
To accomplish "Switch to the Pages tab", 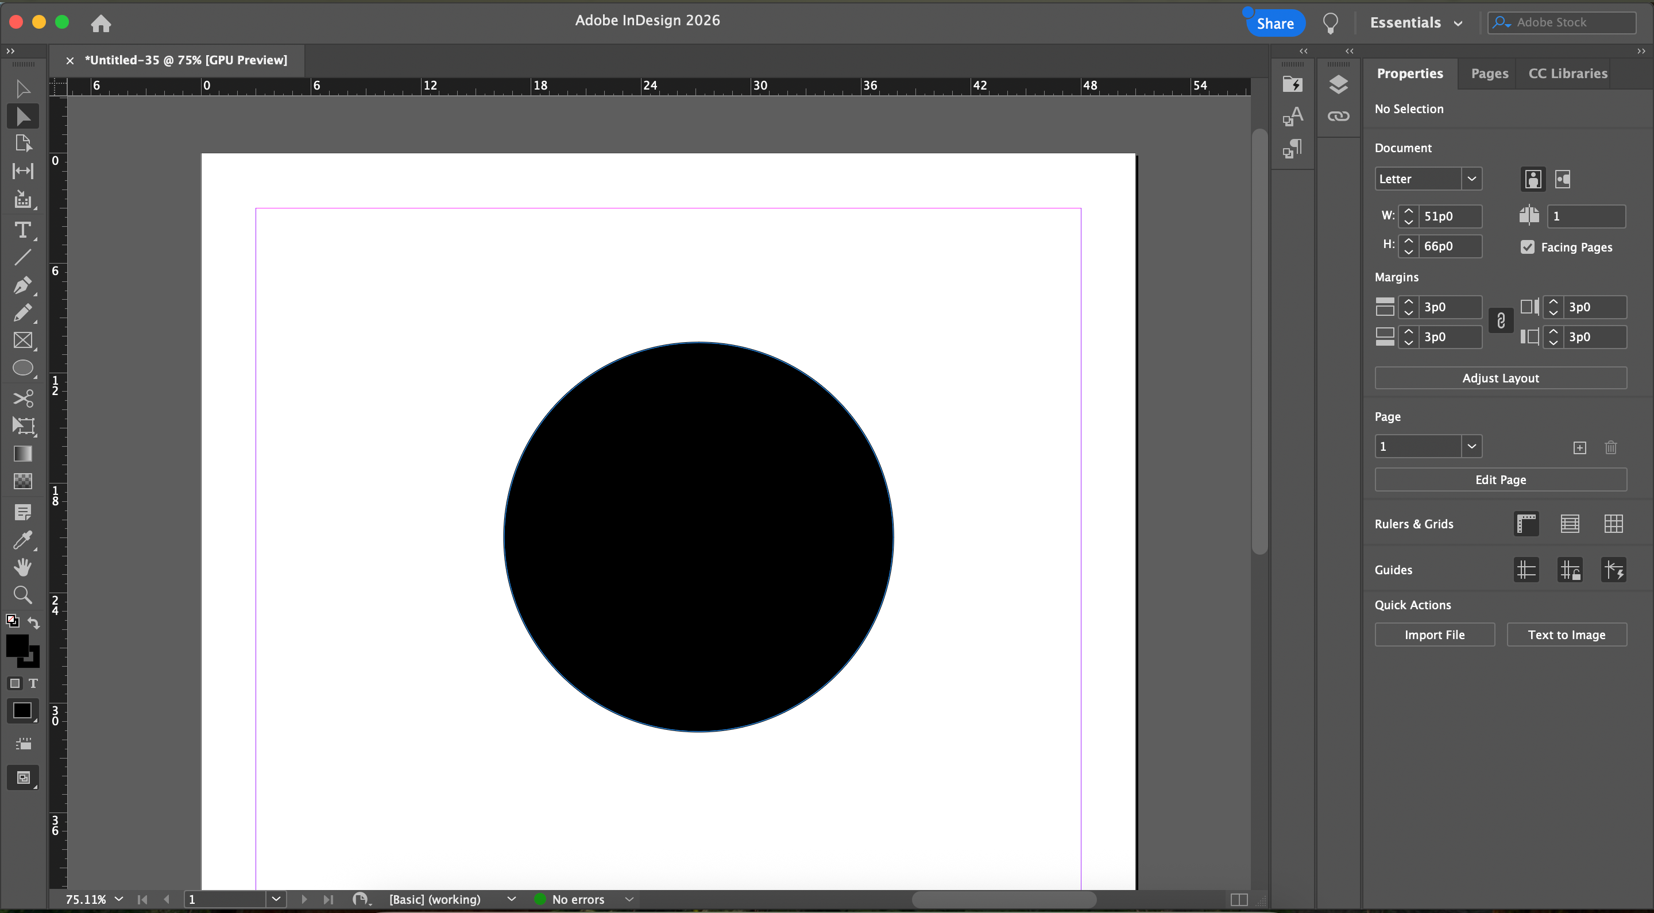I will click(x=1489, y=73).
